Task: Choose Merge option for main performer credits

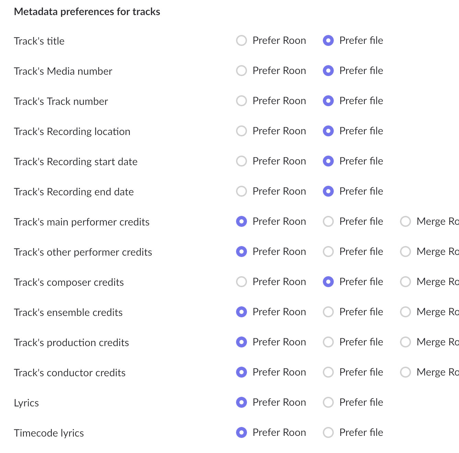Action: [405, 221]
